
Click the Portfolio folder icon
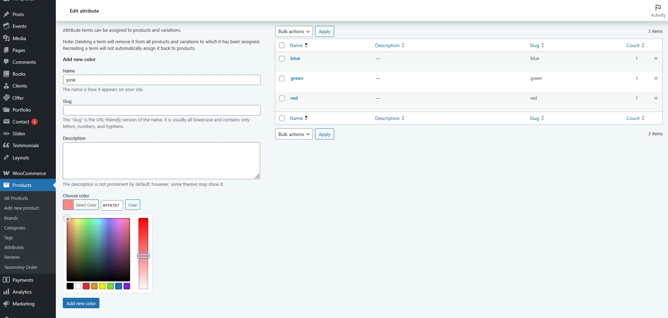pos(6,110)
